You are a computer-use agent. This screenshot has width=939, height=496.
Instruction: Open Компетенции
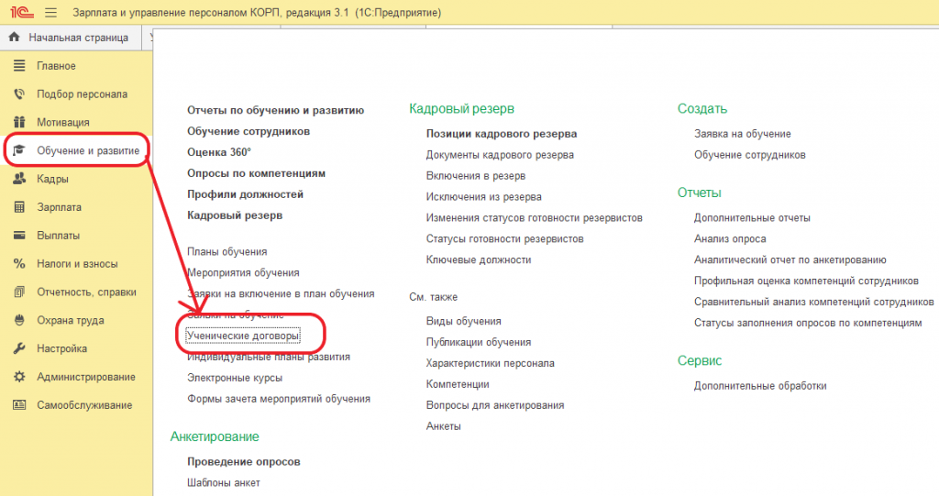click(458, 384)
